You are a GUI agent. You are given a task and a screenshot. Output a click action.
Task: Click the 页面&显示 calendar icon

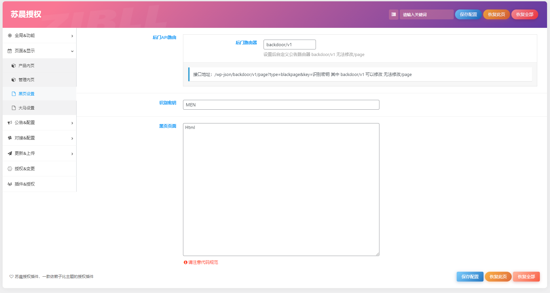coord(10,51)
